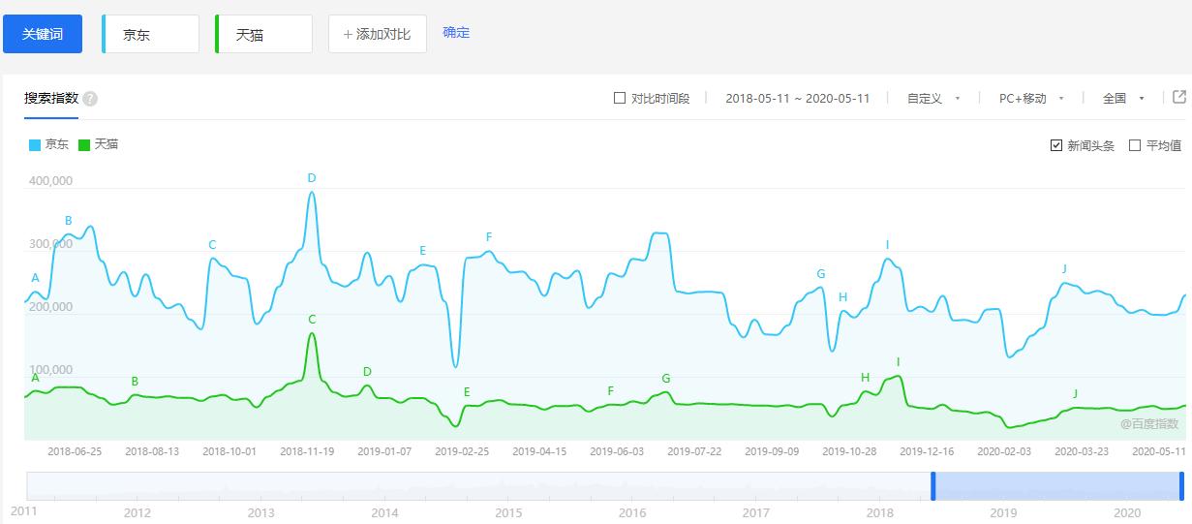Click the 确定 link
Screen dimensions: 1192x524
(x=456, y=33)
